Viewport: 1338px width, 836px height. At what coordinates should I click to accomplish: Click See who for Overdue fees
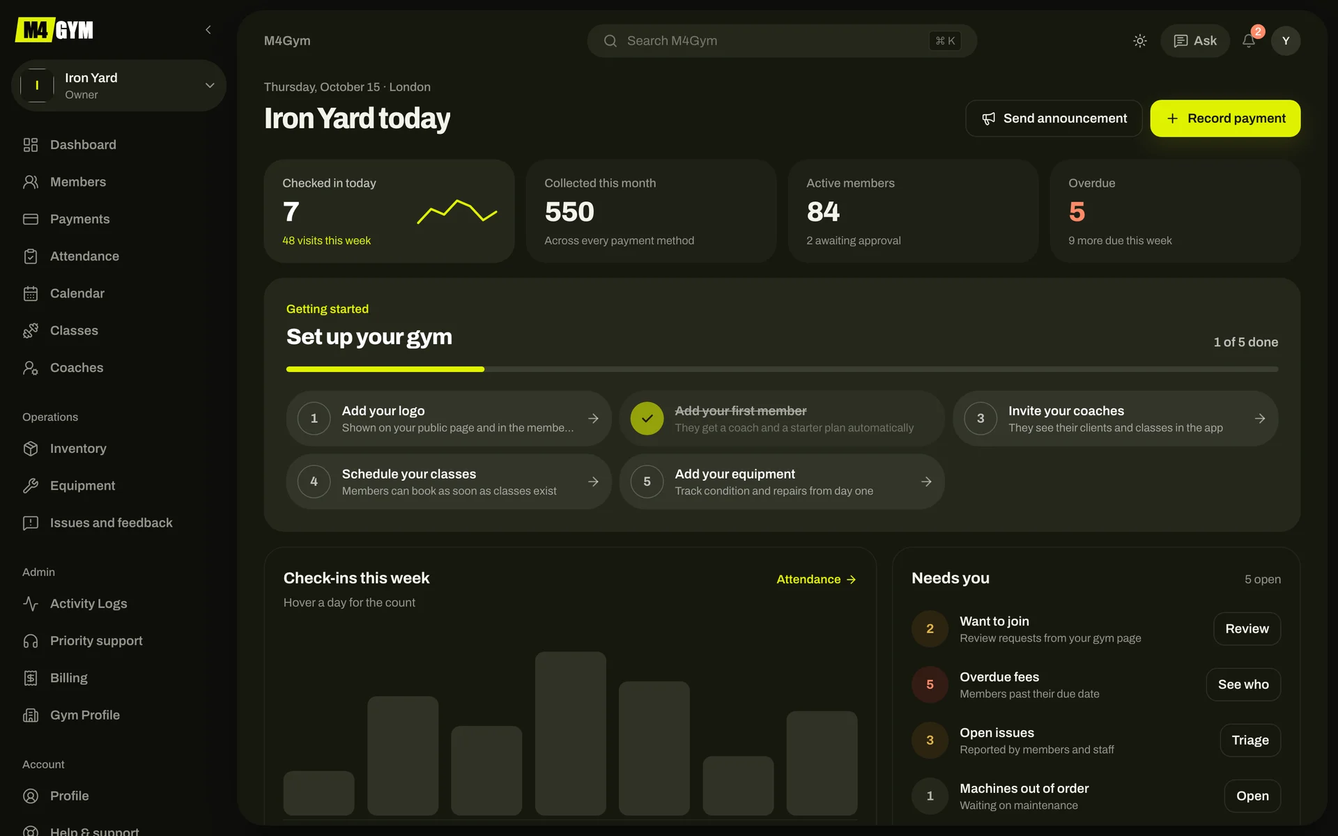pos(1243,684)
